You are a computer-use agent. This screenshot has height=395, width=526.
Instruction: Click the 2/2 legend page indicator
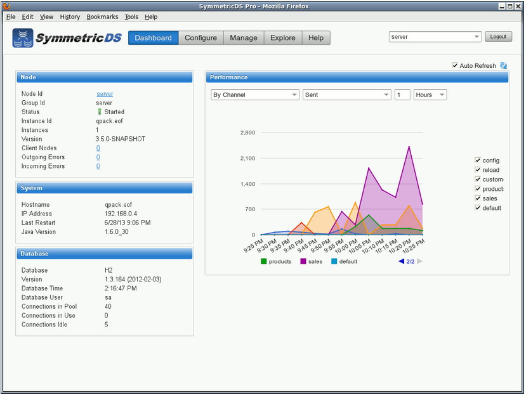coord(411,262)
